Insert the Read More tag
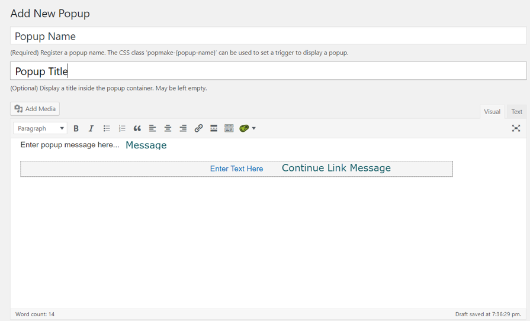530x321 pixels. pyautogui.click(x=214, y=128)
